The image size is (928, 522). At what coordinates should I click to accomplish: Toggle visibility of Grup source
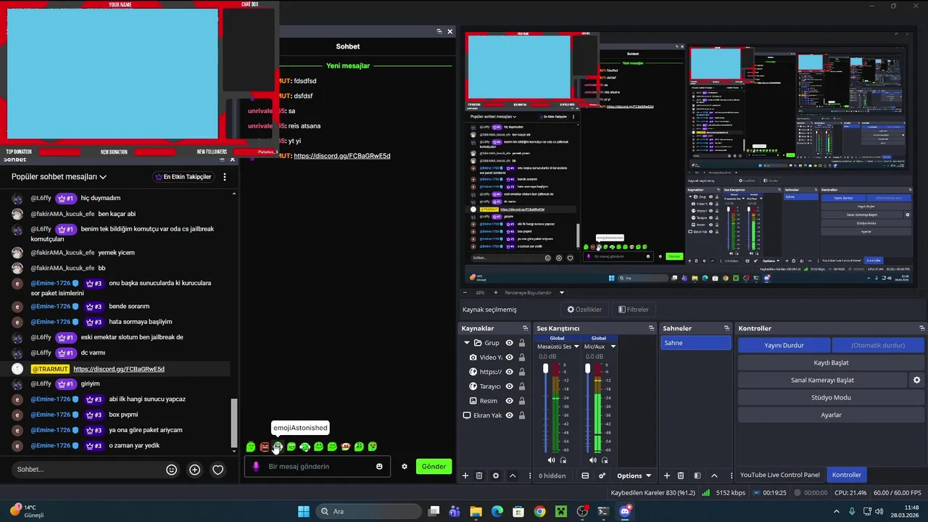[x=510, y=343]
